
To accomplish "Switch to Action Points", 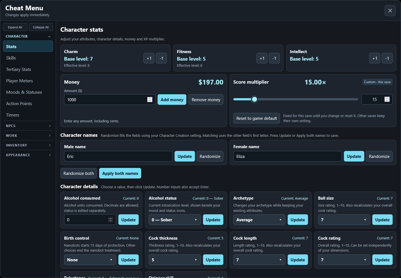I will point(28,103).
